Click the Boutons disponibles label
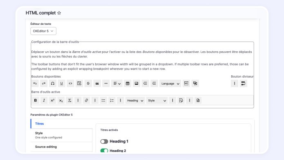 click(x=46, y=77)
